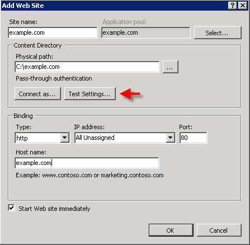The height and width of the screenshot is (245, 250).
Task: Expand the IP address dropdown arrow
Action: 170,138
